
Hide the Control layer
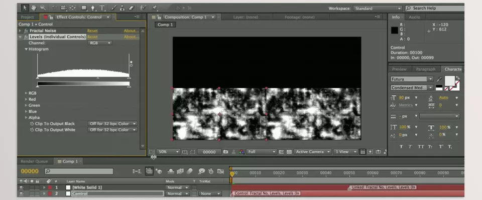pos(21,194)
